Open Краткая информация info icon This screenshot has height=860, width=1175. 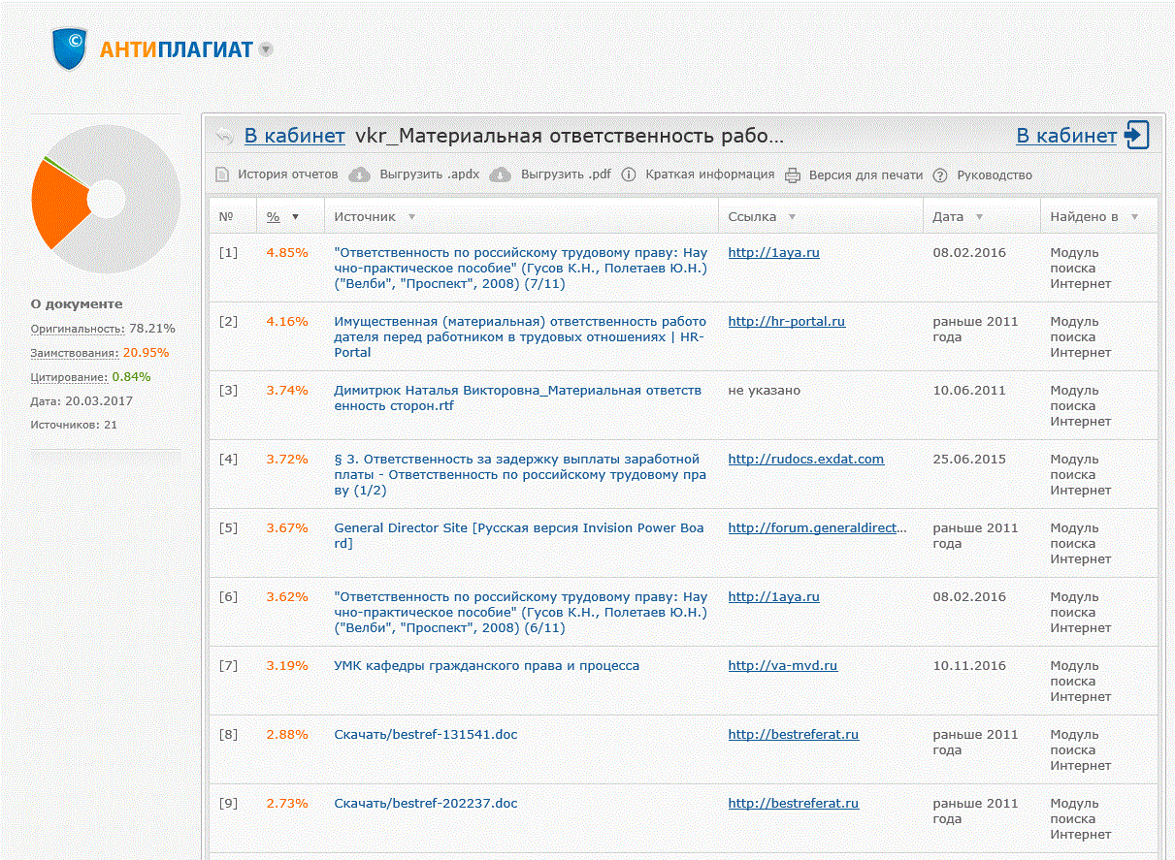pyautogui.click(x=629, y=175)
